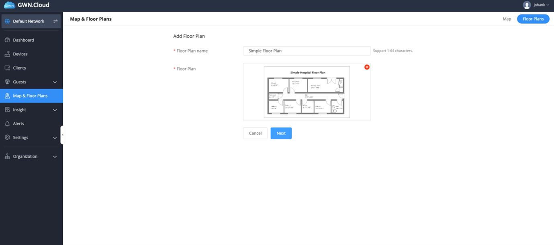
Task: Expand the Organization submenu chevron
Action: click(x=55, y=157)
